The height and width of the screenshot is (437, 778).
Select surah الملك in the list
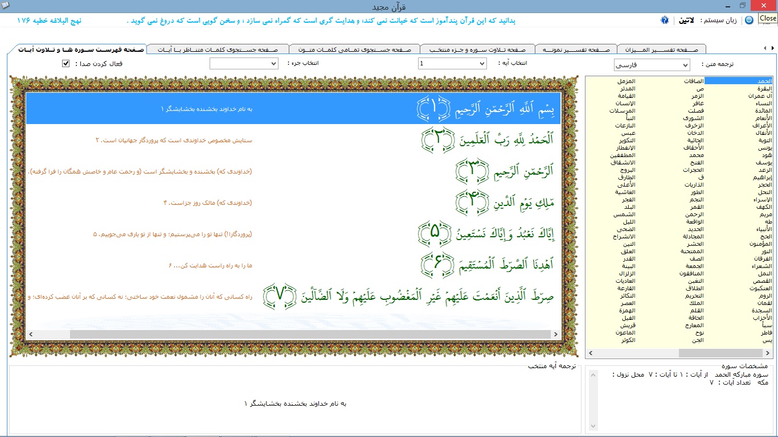coord(697,303)
